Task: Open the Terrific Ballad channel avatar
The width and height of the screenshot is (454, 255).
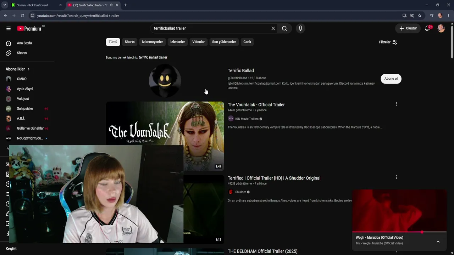Action: click(165, 80)
